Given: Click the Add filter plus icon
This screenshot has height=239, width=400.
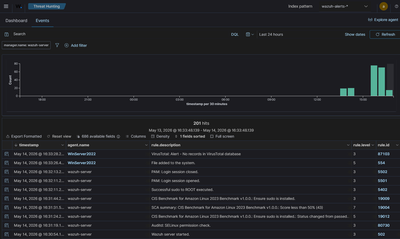Looking at the screenshot, I should pyautogui.click(x=66, y=45).
